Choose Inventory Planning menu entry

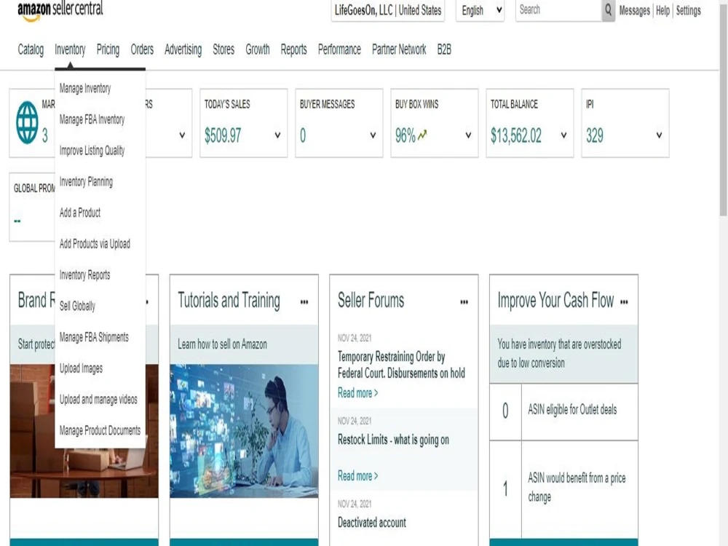coord(86,181)
